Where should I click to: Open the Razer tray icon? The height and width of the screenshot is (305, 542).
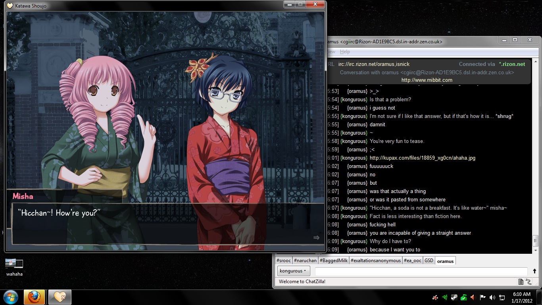point(445,297)
